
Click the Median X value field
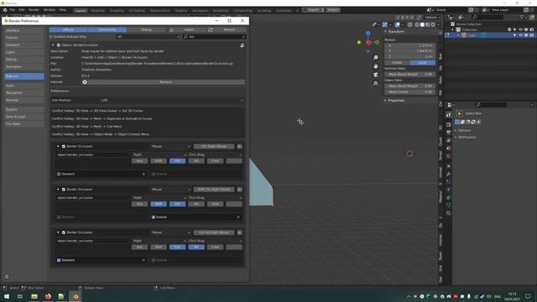tap(410, 45)
